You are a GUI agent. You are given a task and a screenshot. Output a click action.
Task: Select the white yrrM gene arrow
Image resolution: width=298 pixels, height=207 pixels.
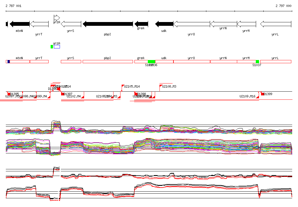coord(246,24)
